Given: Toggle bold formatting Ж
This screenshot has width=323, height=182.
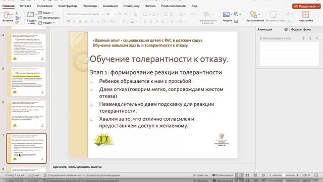Looking at the screenshot, I should 69,21.
